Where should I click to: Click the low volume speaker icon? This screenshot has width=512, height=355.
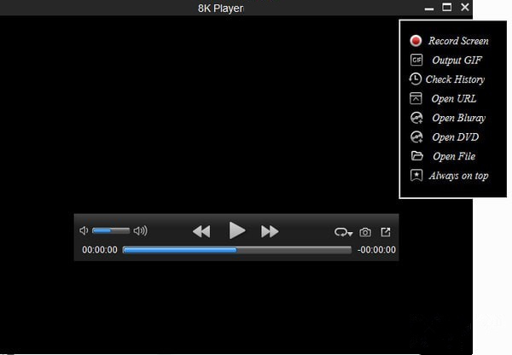coord(84,230)
